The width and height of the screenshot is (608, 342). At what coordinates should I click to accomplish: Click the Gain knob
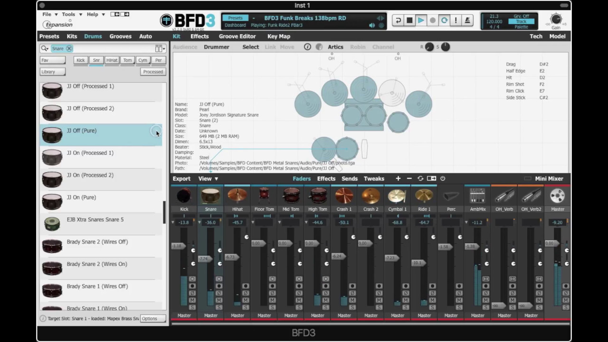pos(556,19)
